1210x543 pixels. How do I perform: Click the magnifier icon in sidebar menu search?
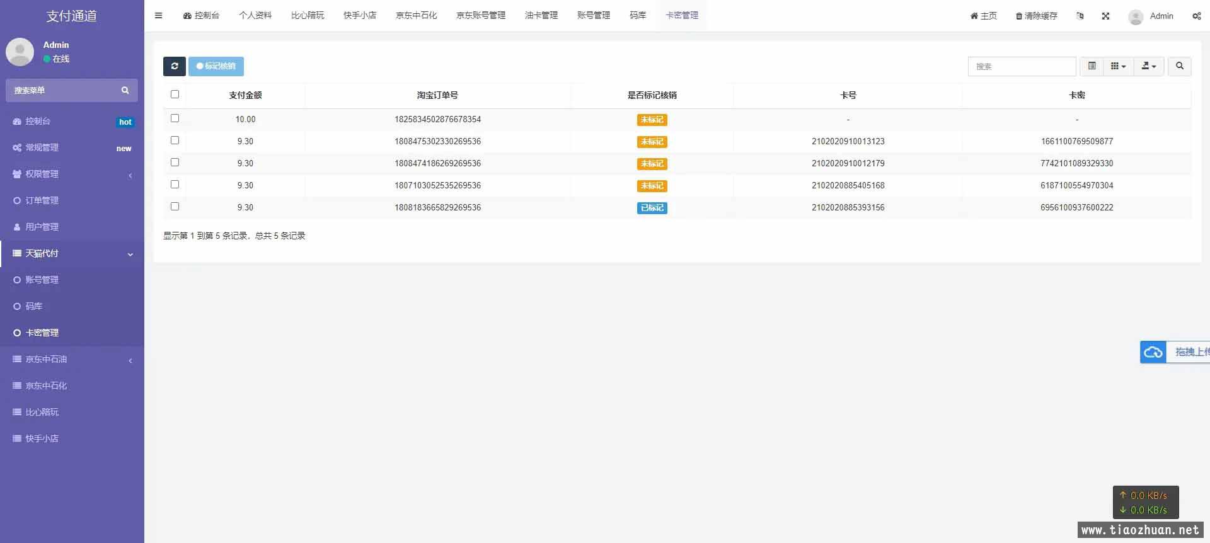click(x=125, y=91)
